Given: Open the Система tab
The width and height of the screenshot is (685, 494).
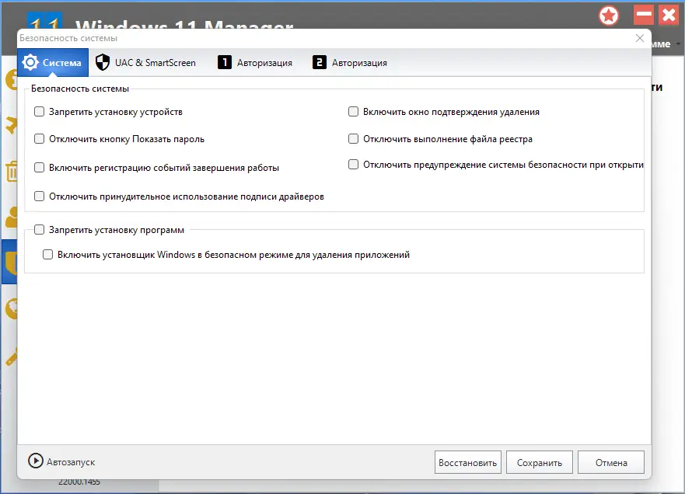Looking at the screenshot, I should tap(53, 62).
